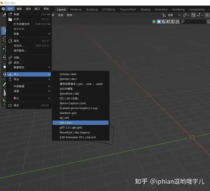The image size is (210, 191).
Task: Select the paintbrush icon in header
Action: point(177,22)
